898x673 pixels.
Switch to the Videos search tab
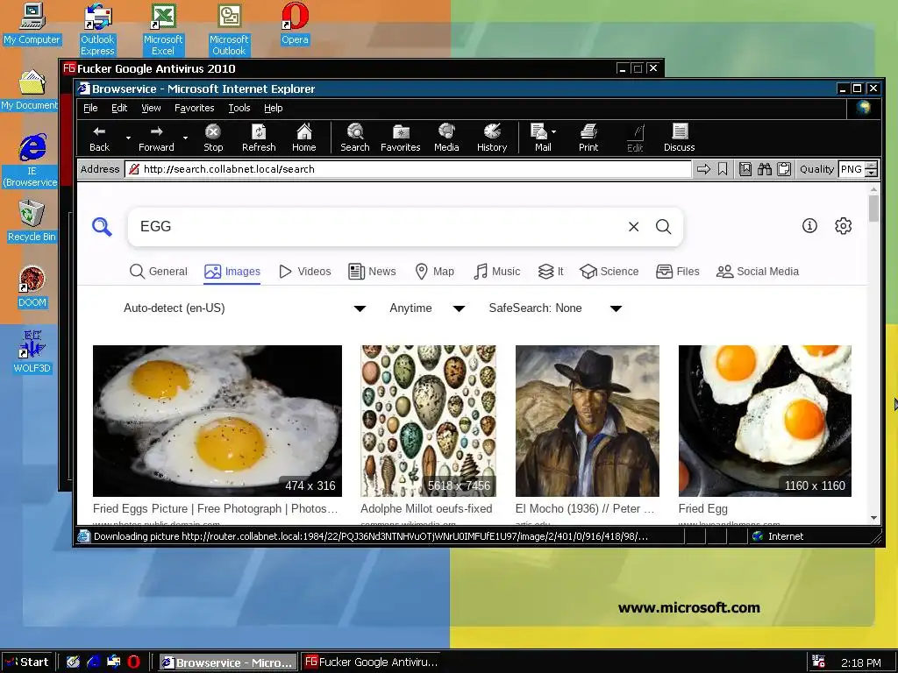304,272
